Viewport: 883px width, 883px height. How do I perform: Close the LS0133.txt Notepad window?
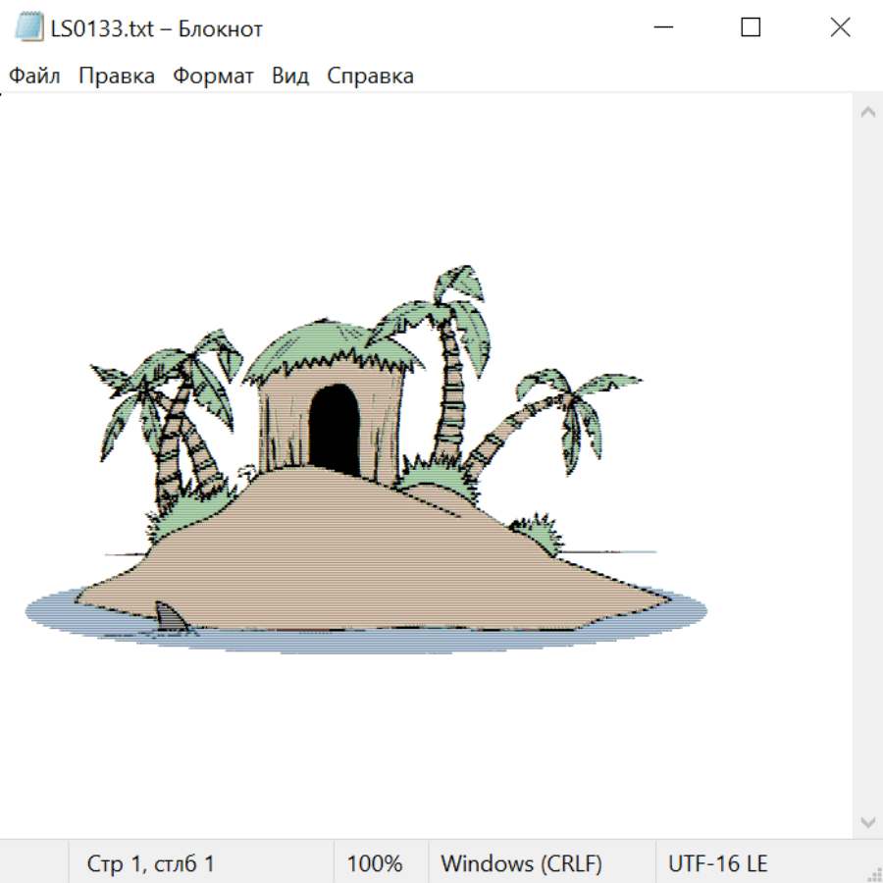click(x=840, y=28)
